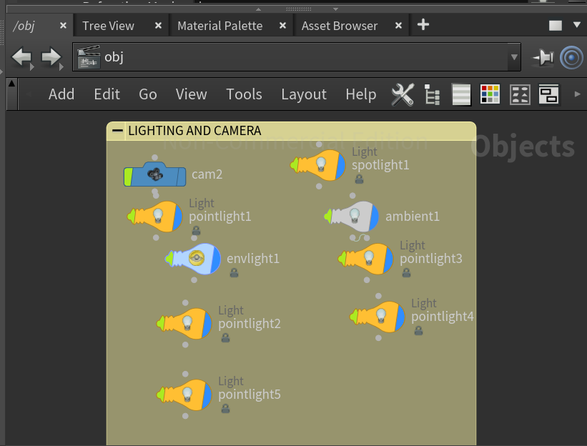Toggle the blue display flag on envlight1
The height and width of the screenshot is (446, 587).
point(216,259)
